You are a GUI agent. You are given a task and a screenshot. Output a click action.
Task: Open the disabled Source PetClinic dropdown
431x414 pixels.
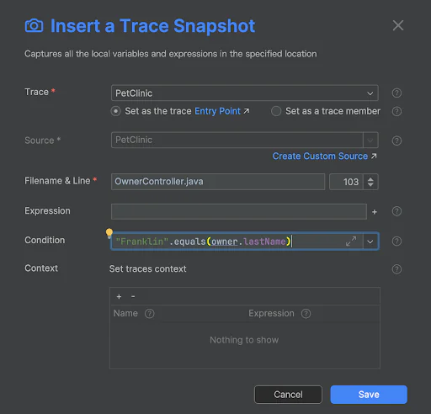[244, 140]
